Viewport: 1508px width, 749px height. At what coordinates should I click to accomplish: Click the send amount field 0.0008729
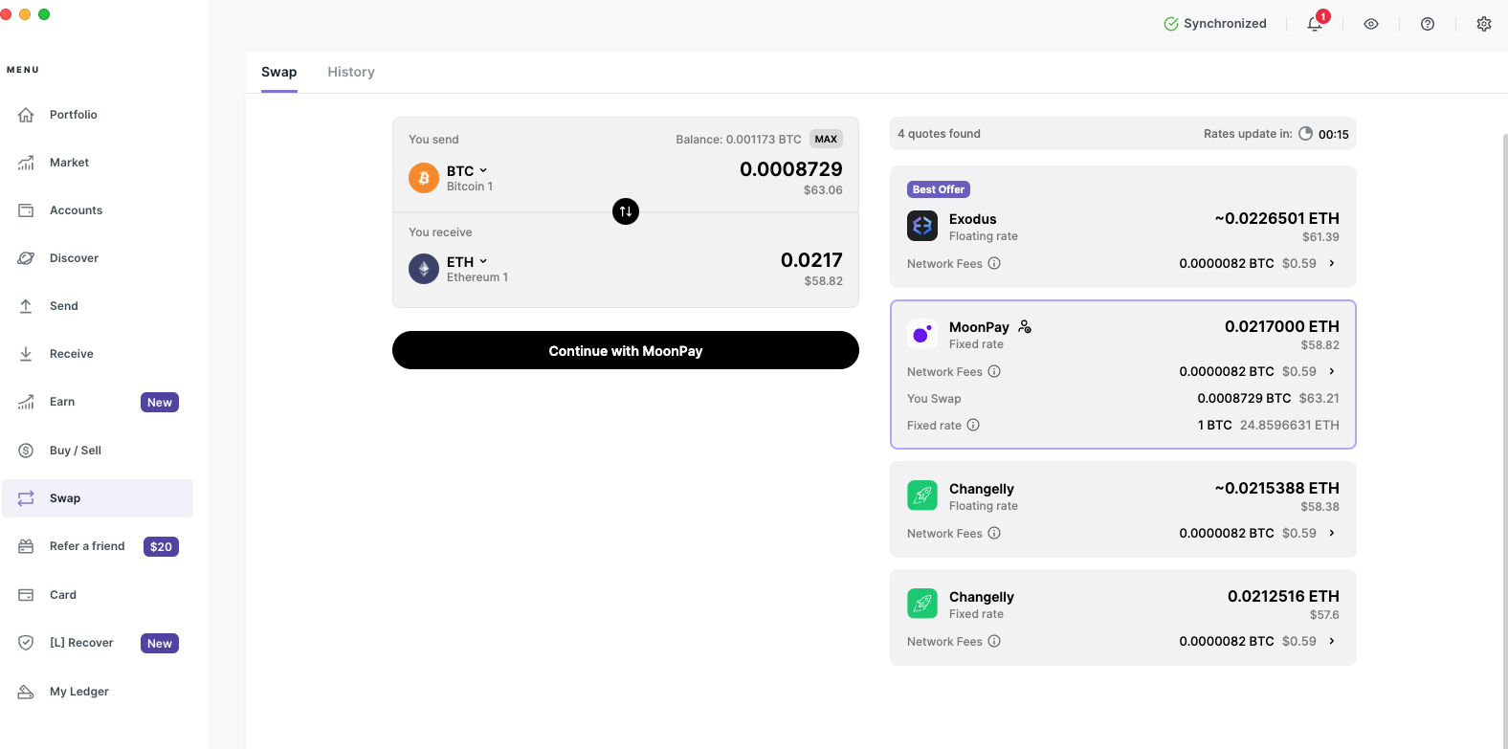tap(790, 169)
